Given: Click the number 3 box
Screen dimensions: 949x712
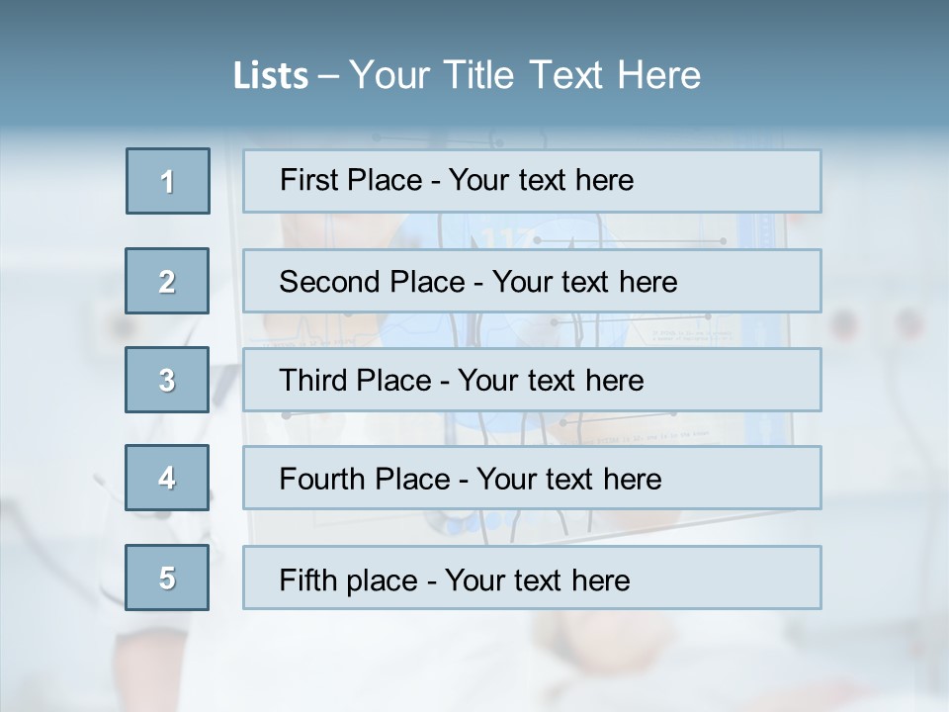Looking at the screenshot, I should click(168, 380).
